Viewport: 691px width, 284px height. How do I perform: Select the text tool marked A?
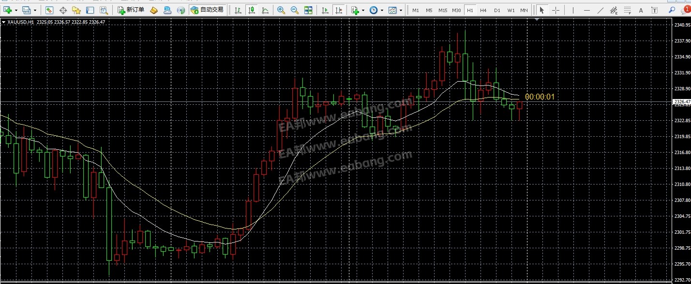point(641,10)
